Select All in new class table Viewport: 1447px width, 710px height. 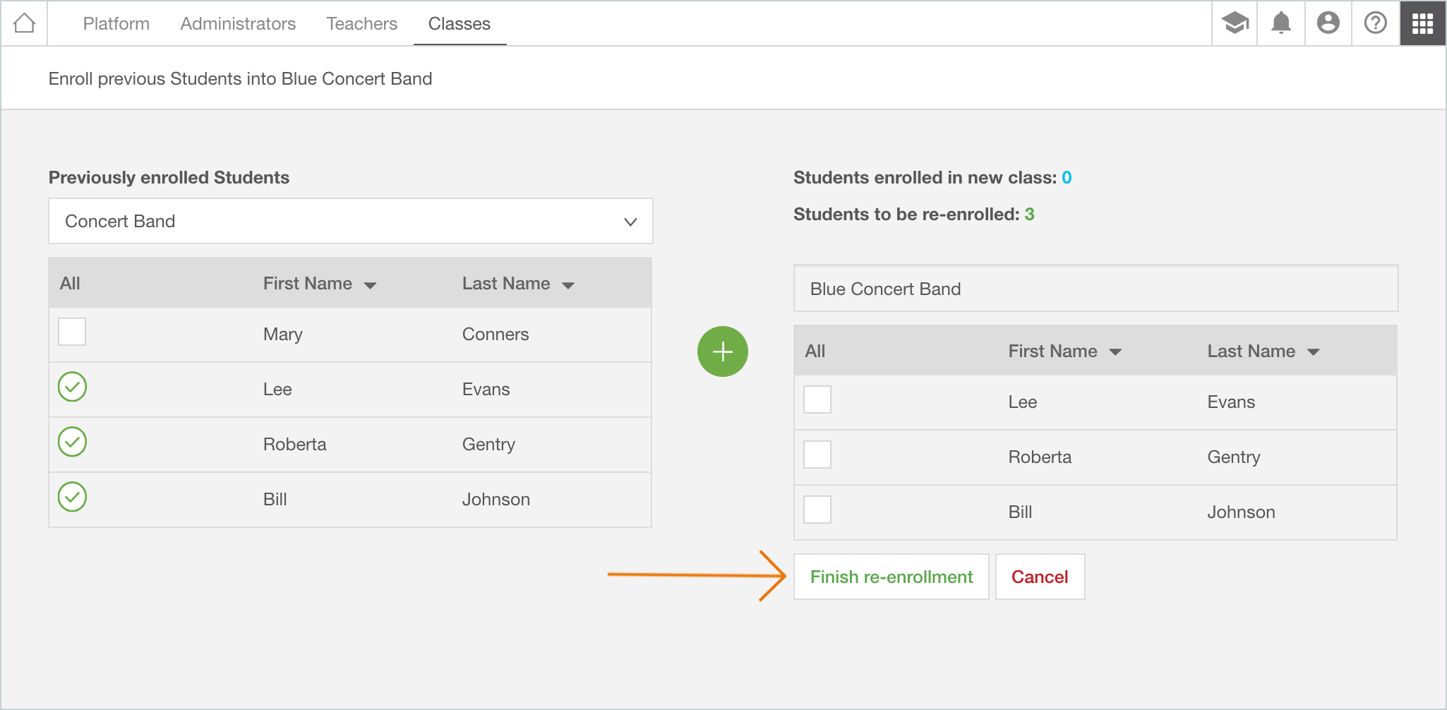[815, 351]
